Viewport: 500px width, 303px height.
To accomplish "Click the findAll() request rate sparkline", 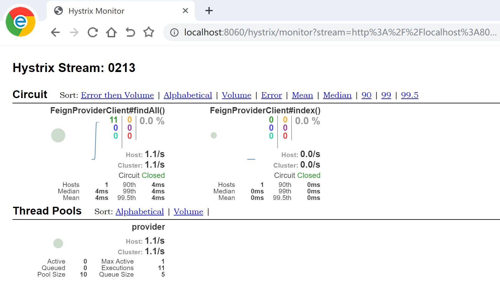I will pos(96,141).
